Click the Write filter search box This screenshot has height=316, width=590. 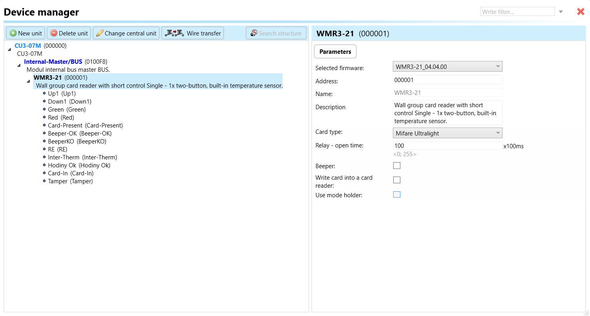(517, 12)
